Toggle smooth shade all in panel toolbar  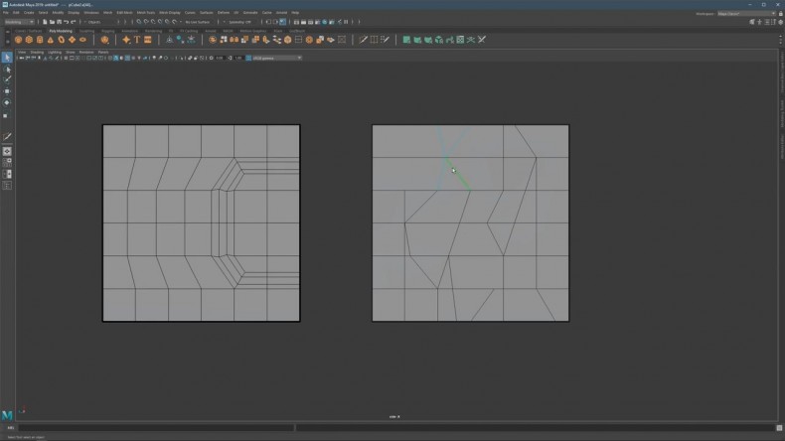pyautogui.click(x=115, y=58)
